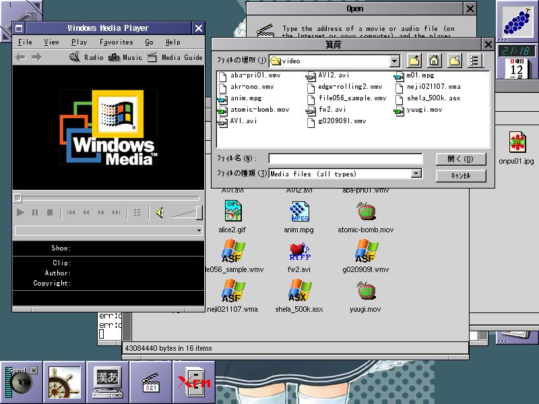Click the 開く (O) open button
This screenshot has width=539, height=404.
point(461,159)
